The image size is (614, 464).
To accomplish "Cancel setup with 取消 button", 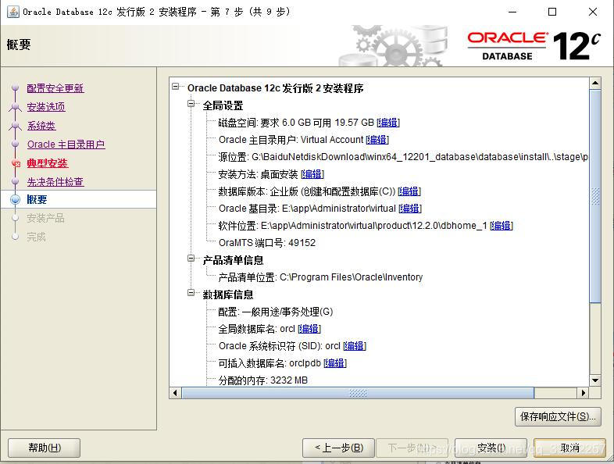I will (x=569, y=448).
